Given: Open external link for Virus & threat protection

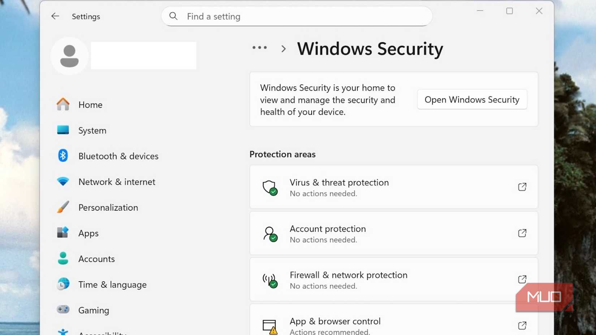Looking at the screenshot, I should tap(522, 187).
